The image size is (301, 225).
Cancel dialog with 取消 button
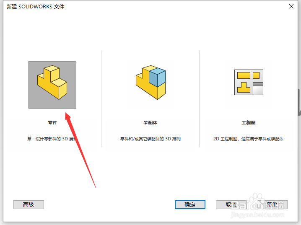click(x=231, y=204)
